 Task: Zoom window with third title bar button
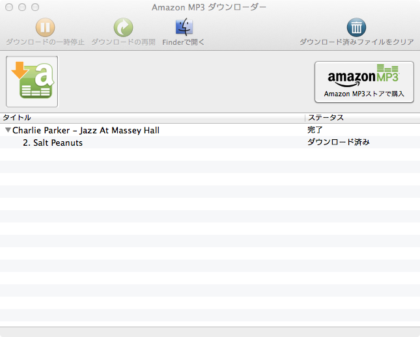tap(35, 7)
